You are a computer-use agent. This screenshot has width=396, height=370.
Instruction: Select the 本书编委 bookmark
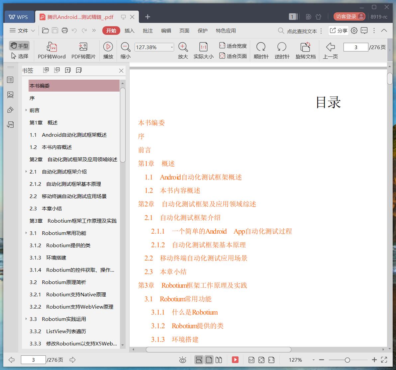coord(74,86)
